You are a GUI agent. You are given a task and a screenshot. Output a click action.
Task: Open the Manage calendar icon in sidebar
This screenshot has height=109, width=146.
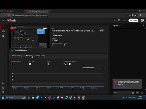(3, 36)
